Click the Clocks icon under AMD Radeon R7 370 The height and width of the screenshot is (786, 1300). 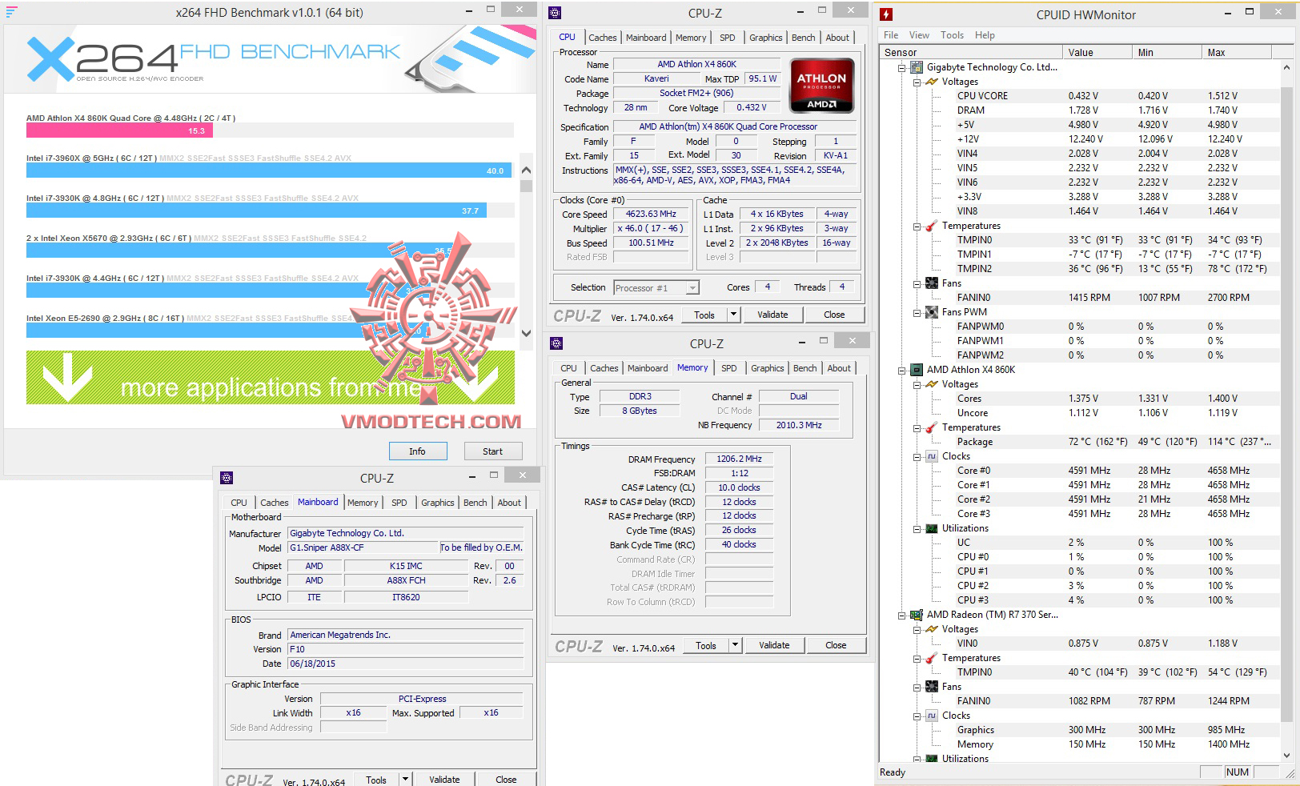coord(932,716)
